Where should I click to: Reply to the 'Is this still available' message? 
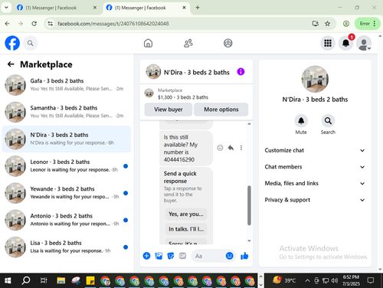(x=231, y=148)
